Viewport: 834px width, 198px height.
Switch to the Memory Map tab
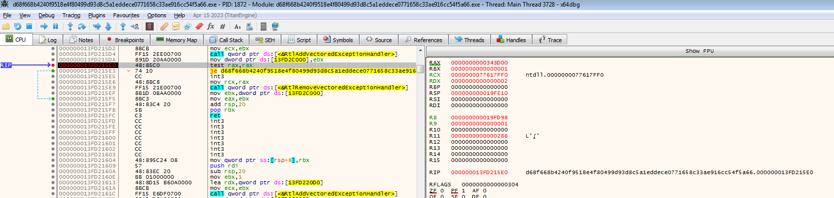[177, 40]
